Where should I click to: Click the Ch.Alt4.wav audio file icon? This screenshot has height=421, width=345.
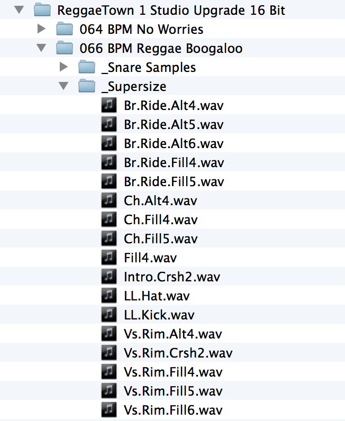[108, 200]
